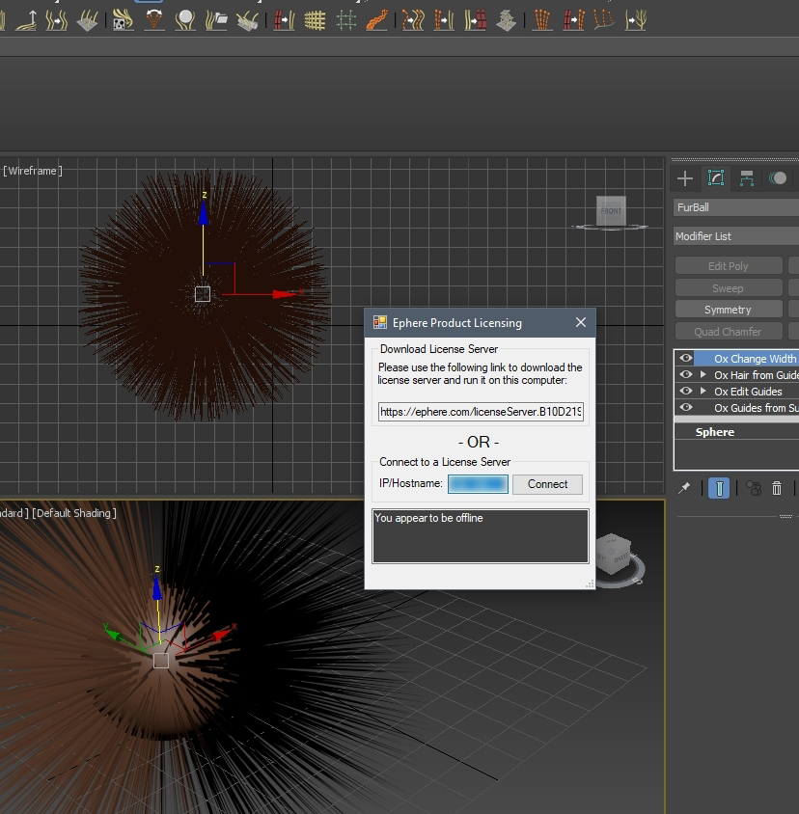This screenshot has height=814, width=799.
Task: Toggle visibility of Ox Hair from Guides
Action: click(x=686, y=375)
